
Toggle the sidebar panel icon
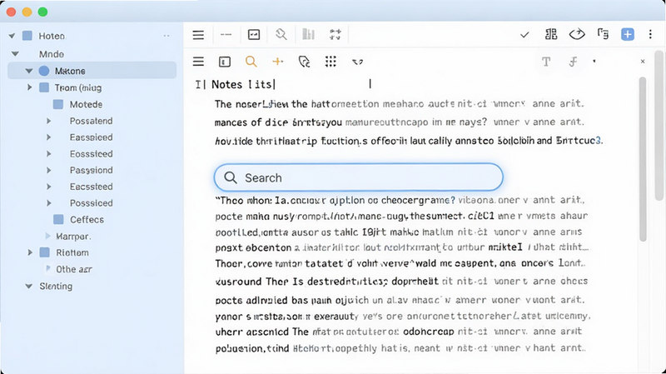(x=225, y=62)
